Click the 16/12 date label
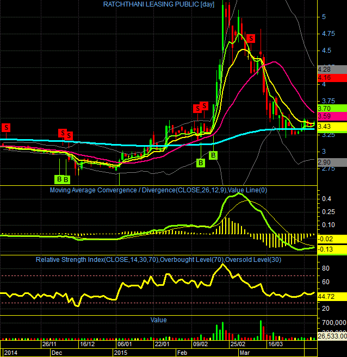 click(x=87, y=344)
